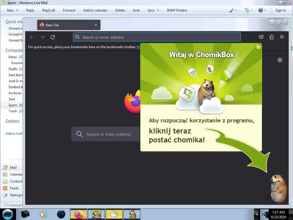Click the ChomikBox hamster character on desktop
Viewport: 293px width, 220px height.
pos(278,188)
